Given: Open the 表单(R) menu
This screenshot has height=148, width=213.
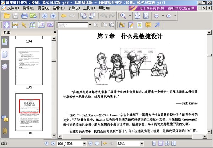Looking at the screenshot, I should [74, 8].
